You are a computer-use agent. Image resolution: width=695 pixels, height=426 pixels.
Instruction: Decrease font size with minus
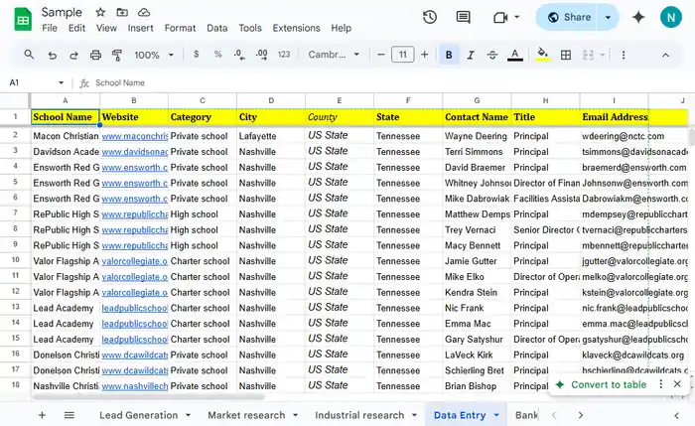click(380, 55)
